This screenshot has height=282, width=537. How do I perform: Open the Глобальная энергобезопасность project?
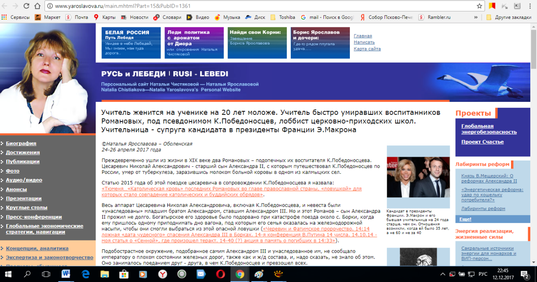click(489, 129)
